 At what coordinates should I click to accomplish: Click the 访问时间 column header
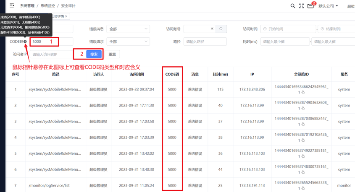[x=137, y=74]
